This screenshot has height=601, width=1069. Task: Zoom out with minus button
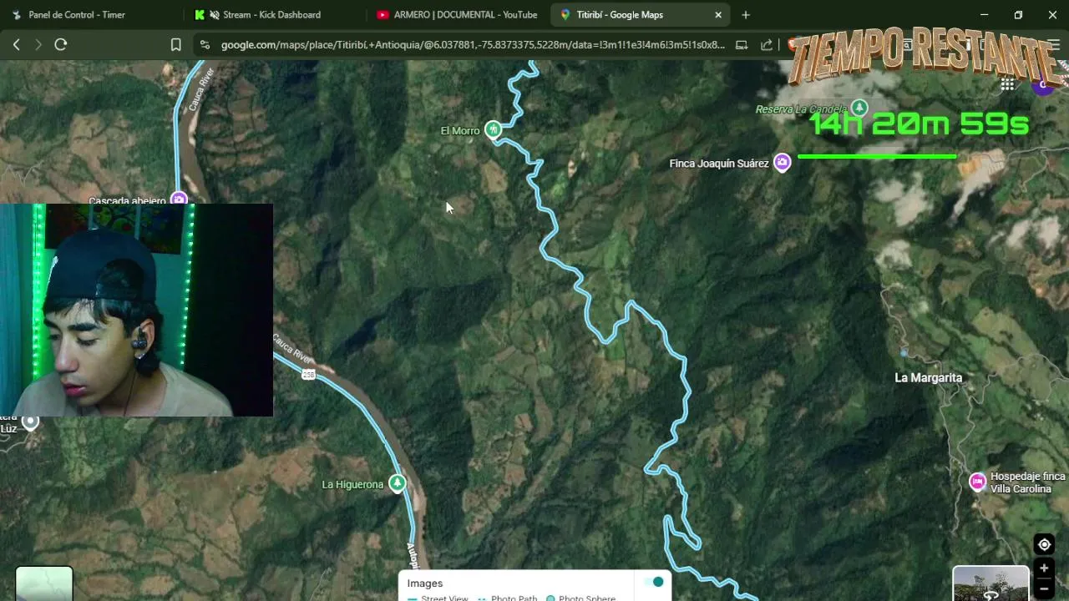pos(1044,588)
